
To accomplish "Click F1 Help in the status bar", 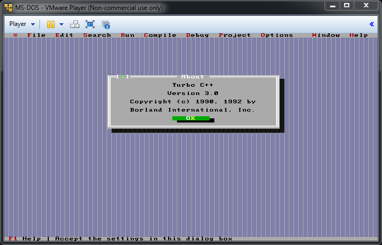I will tap(24, 238).
